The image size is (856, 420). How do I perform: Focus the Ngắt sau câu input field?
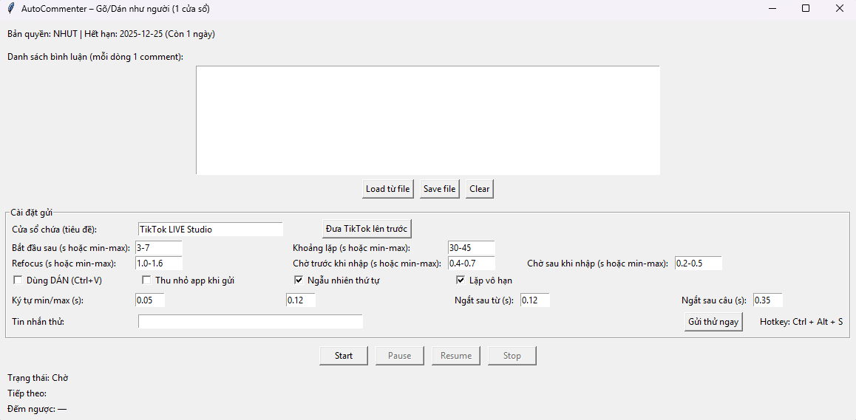click(x=767, y=300)
